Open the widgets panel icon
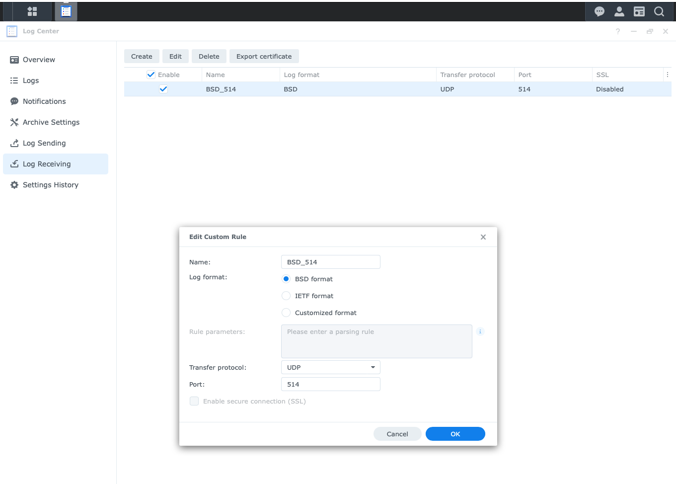This screenshot has width=676, height=484. pyautogui.click(x=639, y=11)
